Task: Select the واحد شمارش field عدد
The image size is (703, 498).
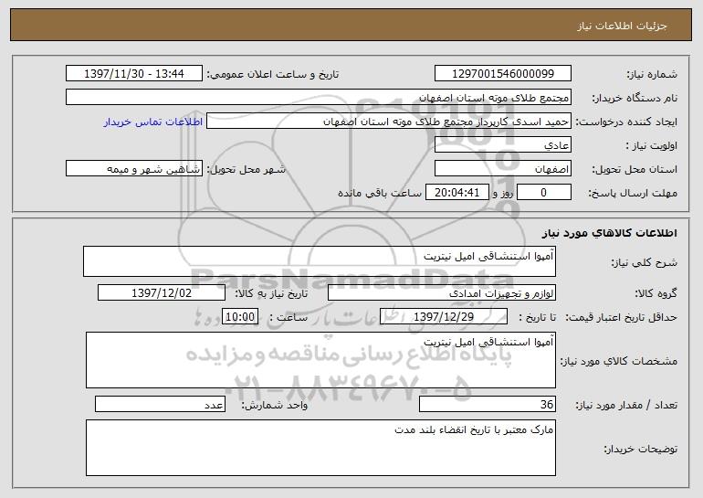Action: 160,404
